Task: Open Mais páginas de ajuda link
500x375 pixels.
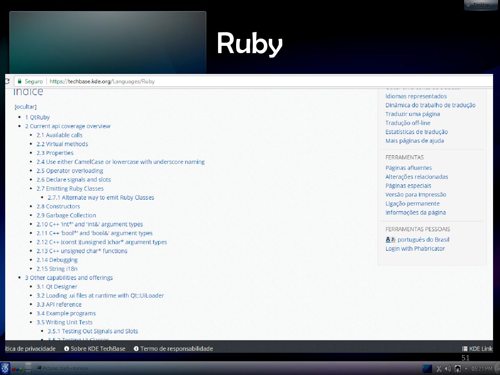Action: click(415, 141)
